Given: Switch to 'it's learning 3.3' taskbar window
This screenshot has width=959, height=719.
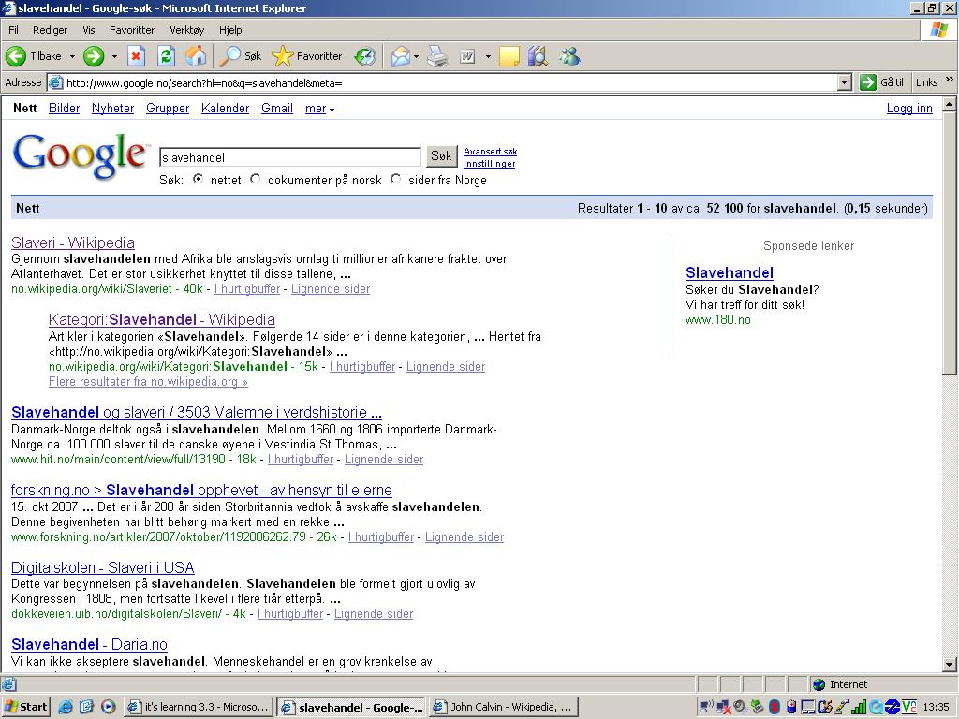Looking at the screenshot, I should [199, 707].
